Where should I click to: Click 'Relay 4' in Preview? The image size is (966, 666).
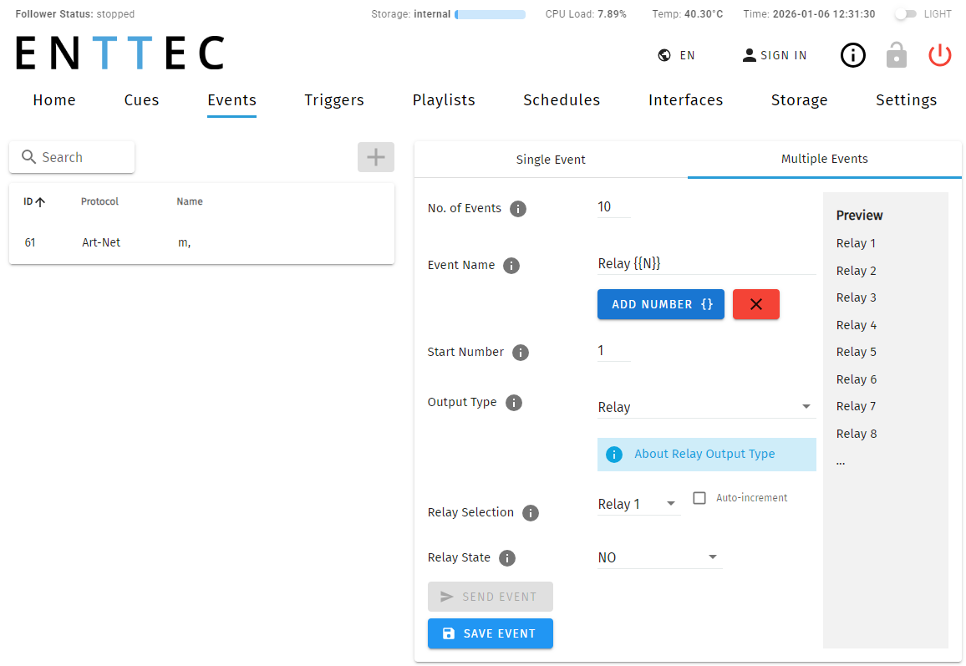pos(857,325)
